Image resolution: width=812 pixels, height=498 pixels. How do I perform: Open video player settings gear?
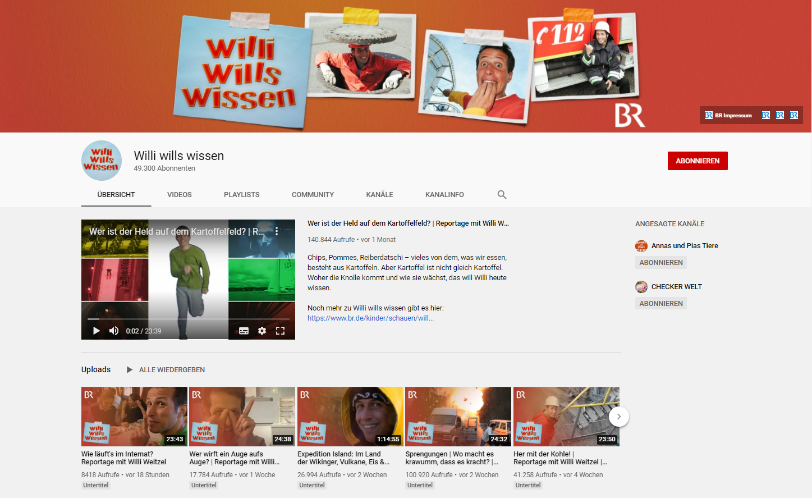(262, 331)
